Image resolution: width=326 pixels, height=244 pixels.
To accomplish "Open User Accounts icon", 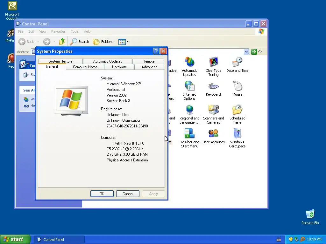I will point(213,136).
